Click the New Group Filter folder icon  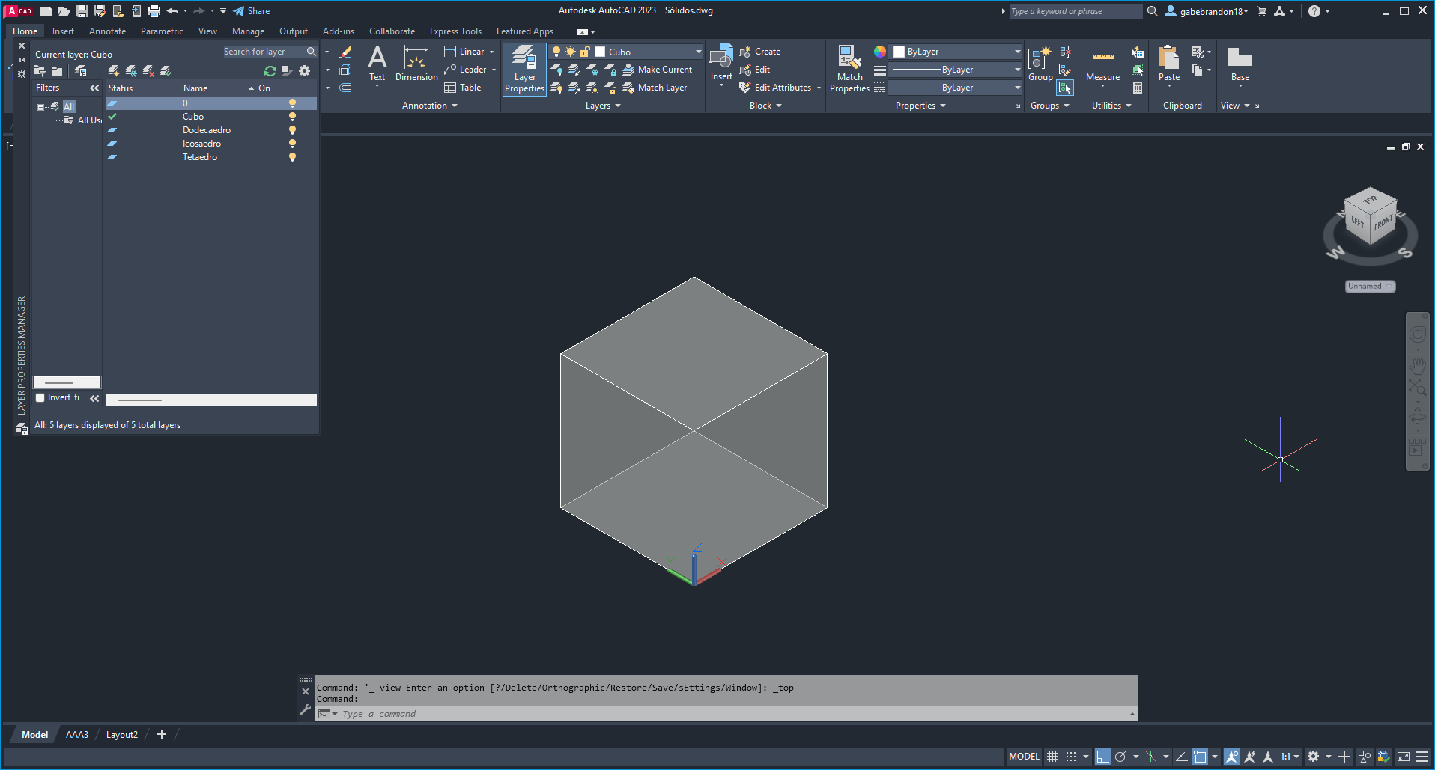[57, 71]
